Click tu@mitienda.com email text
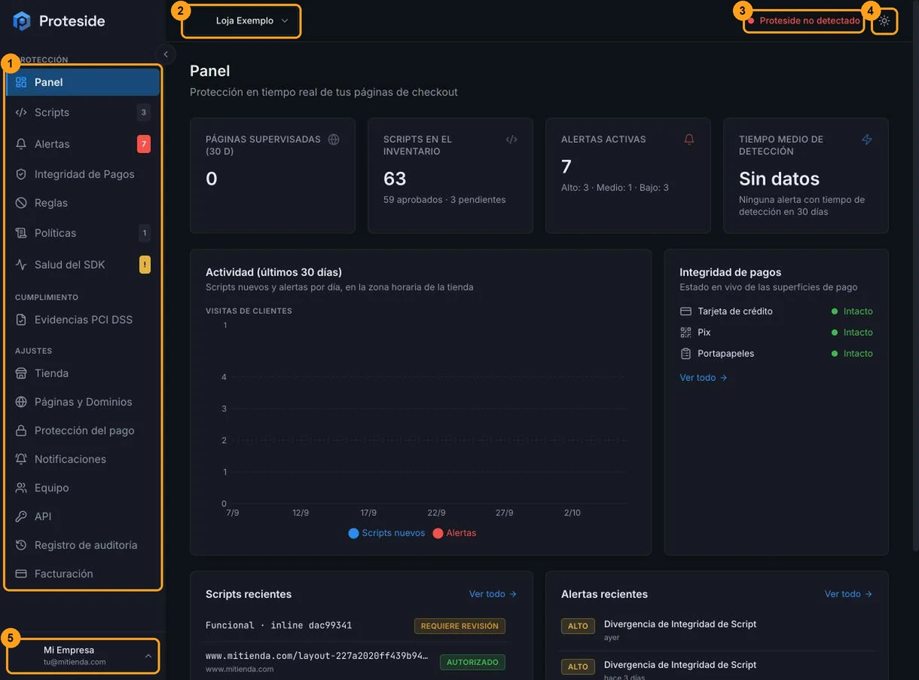 pyautogui.click(x=75, y=662)
